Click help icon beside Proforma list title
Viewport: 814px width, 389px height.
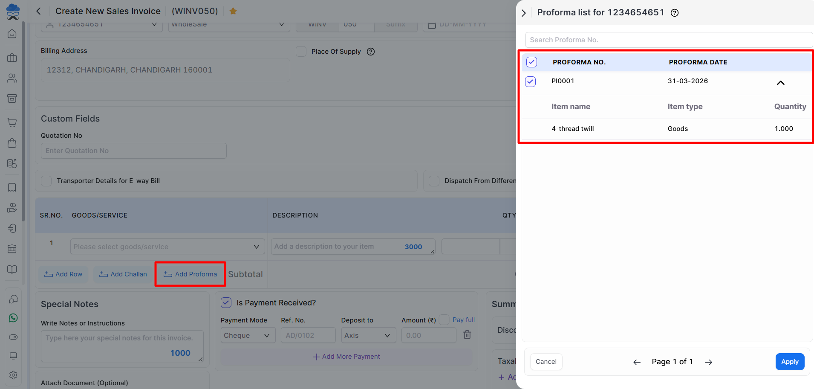pos(675,13)
